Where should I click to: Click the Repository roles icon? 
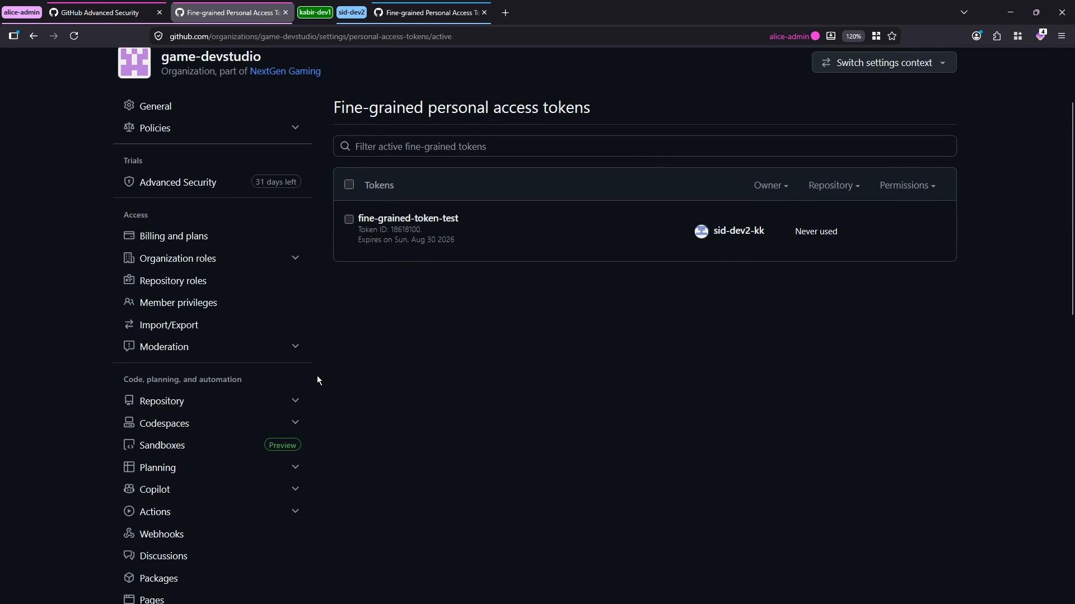coord(129,280)
